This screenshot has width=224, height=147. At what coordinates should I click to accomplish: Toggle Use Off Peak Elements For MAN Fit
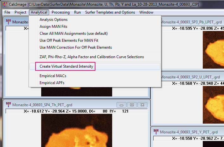pos(74,40)
